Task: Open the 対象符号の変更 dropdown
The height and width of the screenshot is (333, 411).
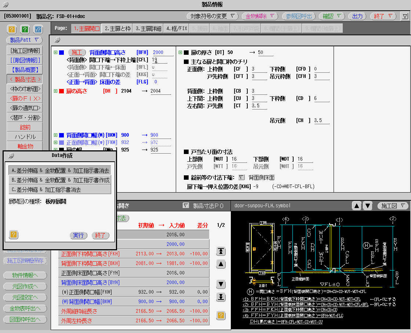Action: (212, 16)
